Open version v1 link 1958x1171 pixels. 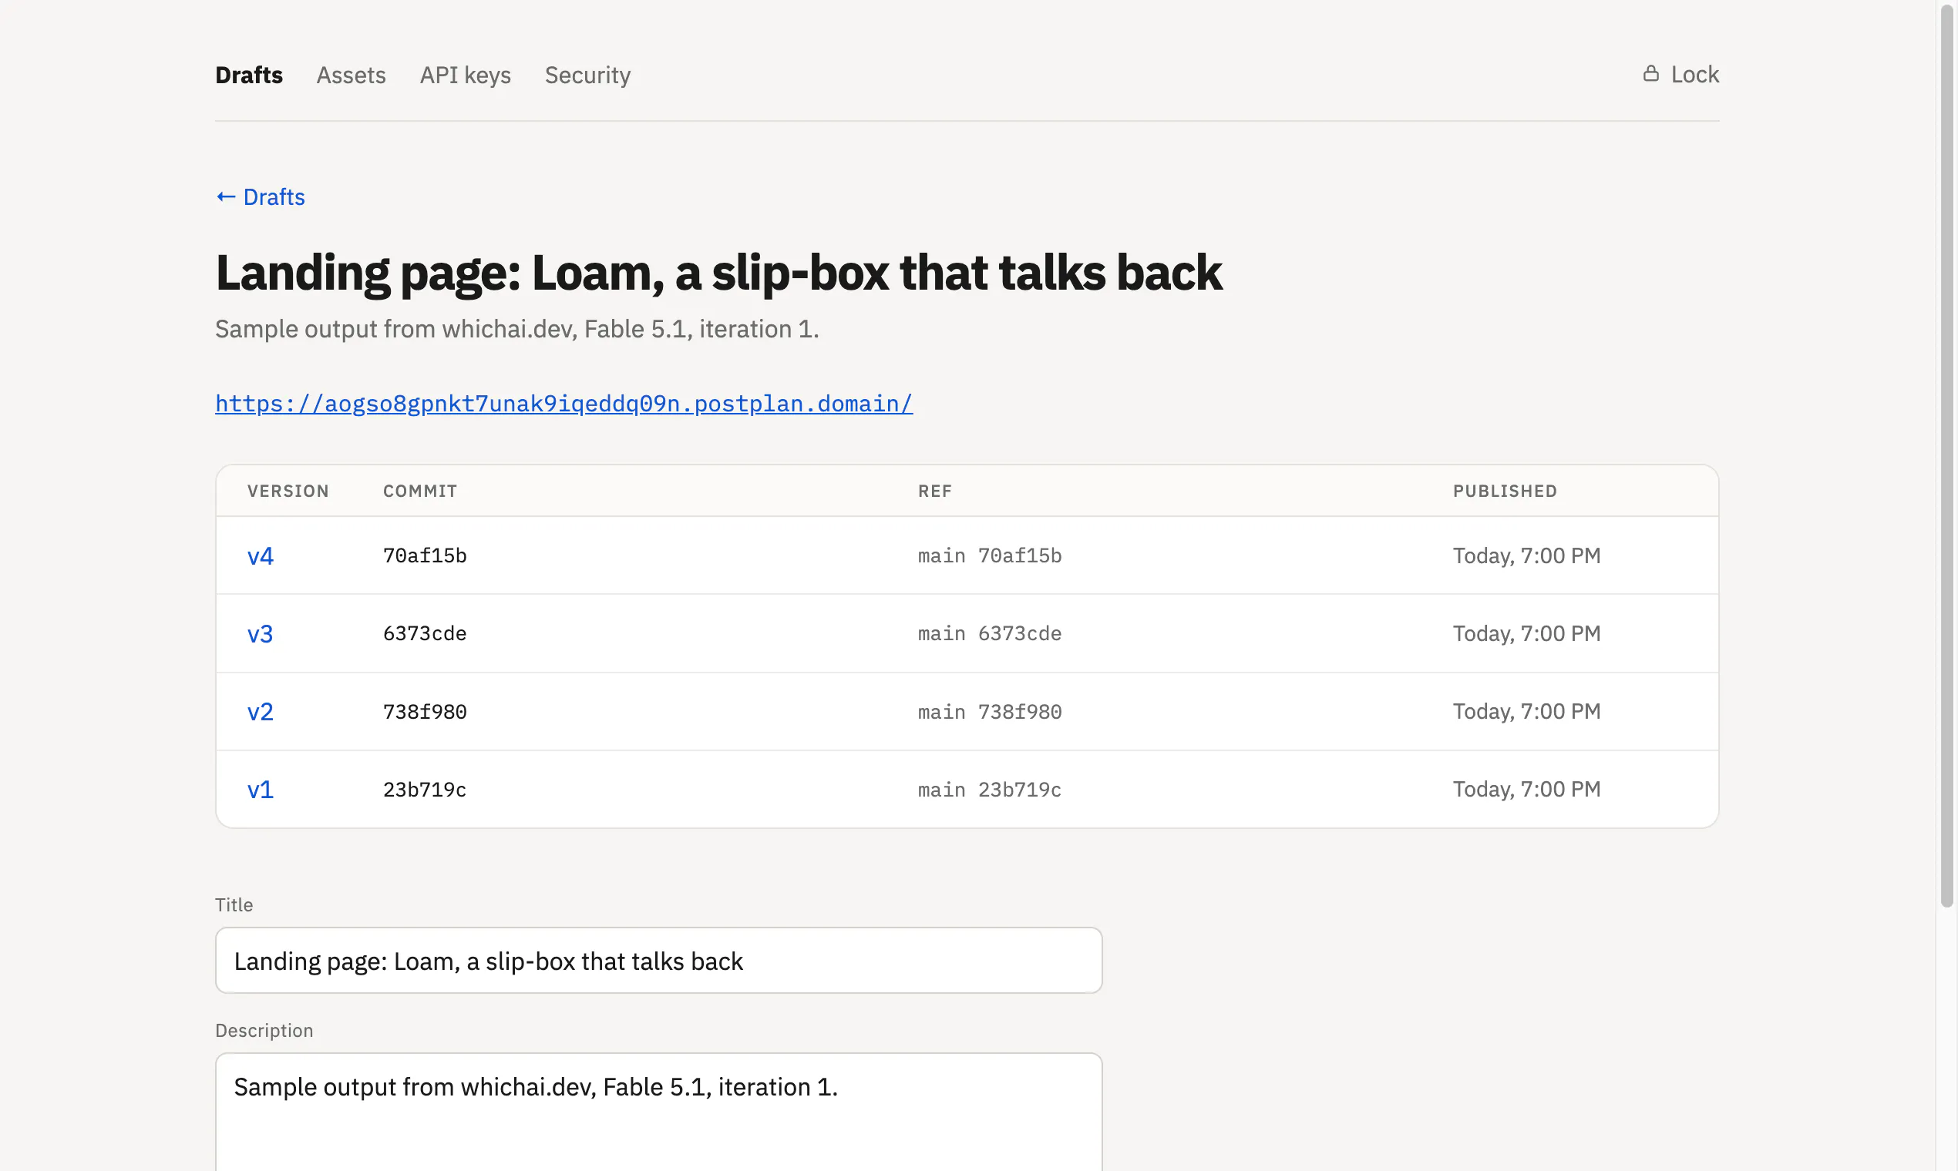pos(260,789)
